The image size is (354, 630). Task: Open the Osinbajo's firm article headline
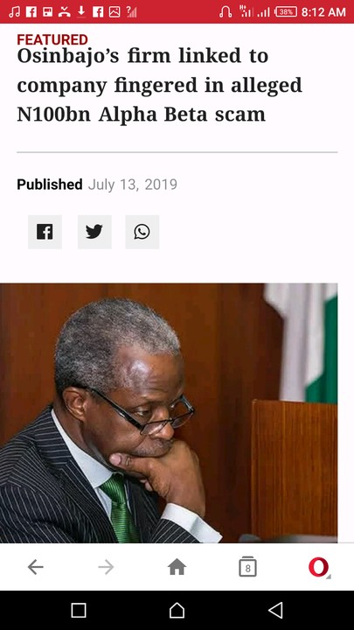point(159,85)
